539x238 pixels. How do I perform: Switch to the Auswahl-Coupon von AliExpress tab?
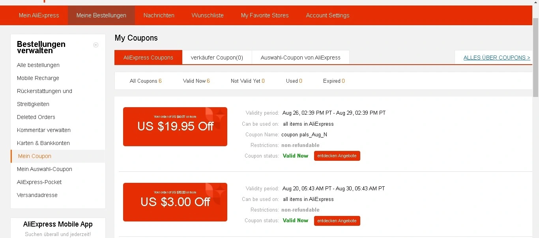pyautogui.click(x=301, y=58)
